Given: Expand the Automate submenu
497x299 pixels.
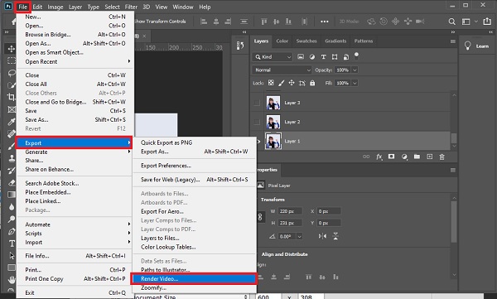Looking at the screenshot, I should [75, 224].
